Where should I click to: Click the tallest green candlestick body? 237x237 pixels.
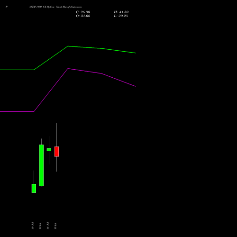[x=41, y=165]
